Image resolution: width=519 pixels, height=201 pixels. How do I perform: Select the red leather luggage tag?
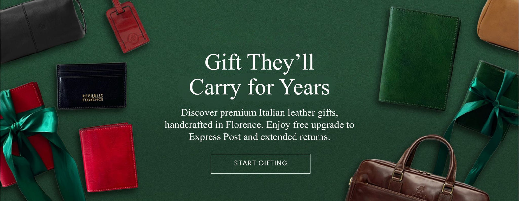(x=127, y=27)
